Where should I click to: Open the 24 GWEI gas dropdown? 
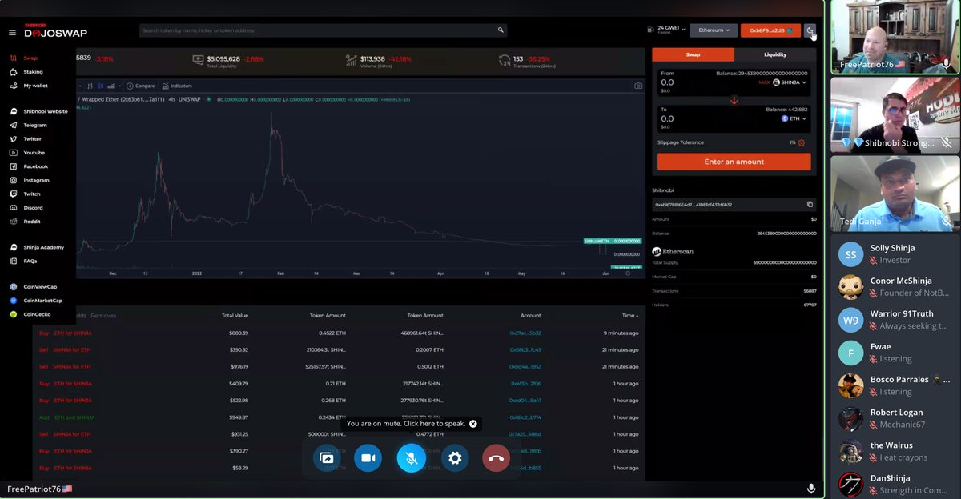[665, 30]
